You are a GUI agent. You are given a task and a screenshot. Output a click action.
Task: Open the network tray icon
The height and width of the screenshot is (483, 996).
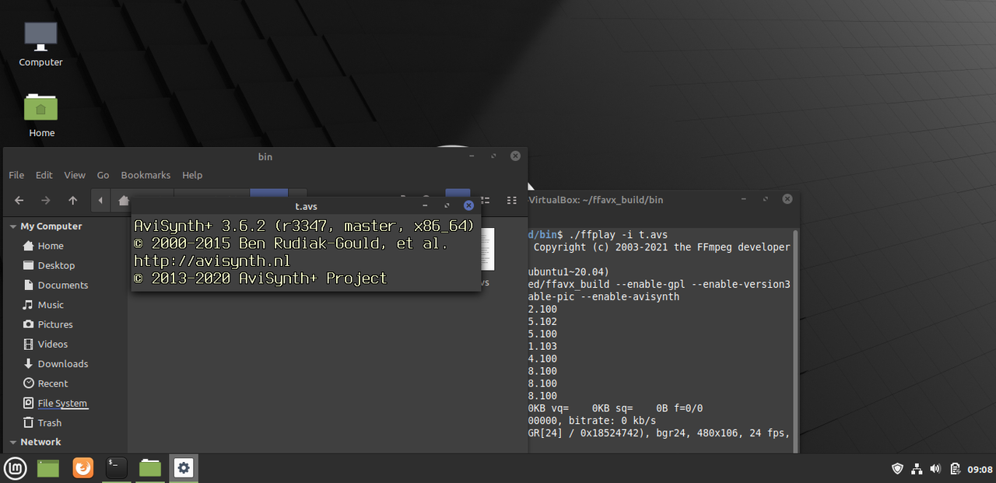tap(917, 468)
